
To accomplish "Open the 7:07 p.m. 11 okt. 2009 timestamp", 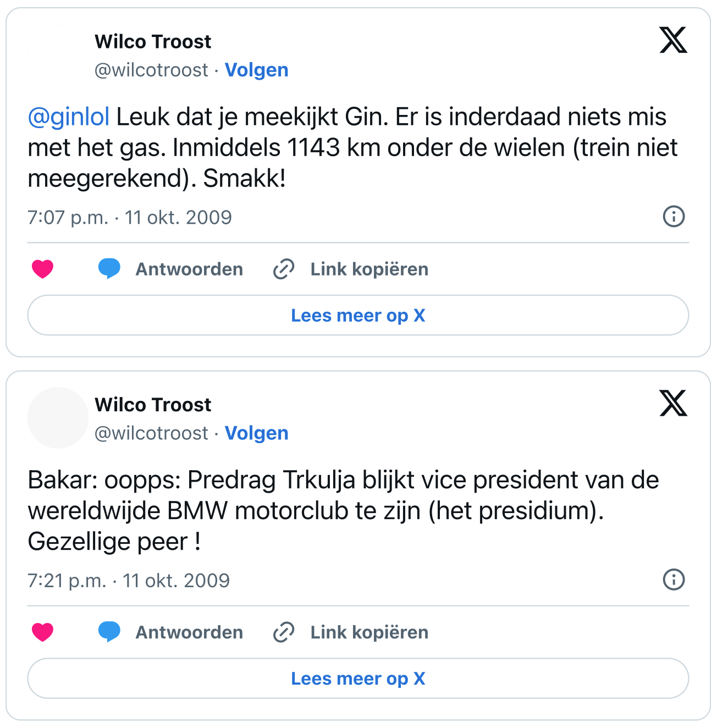I will pos(130,217).
